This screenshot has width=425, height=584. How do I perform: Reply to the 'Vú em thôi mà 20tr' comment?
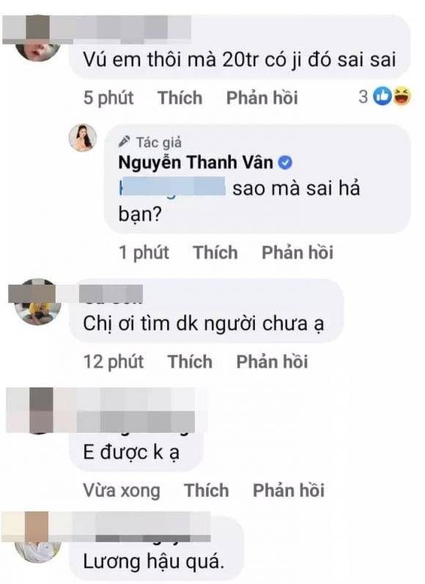pyautogui.click(x=262, y=98)
